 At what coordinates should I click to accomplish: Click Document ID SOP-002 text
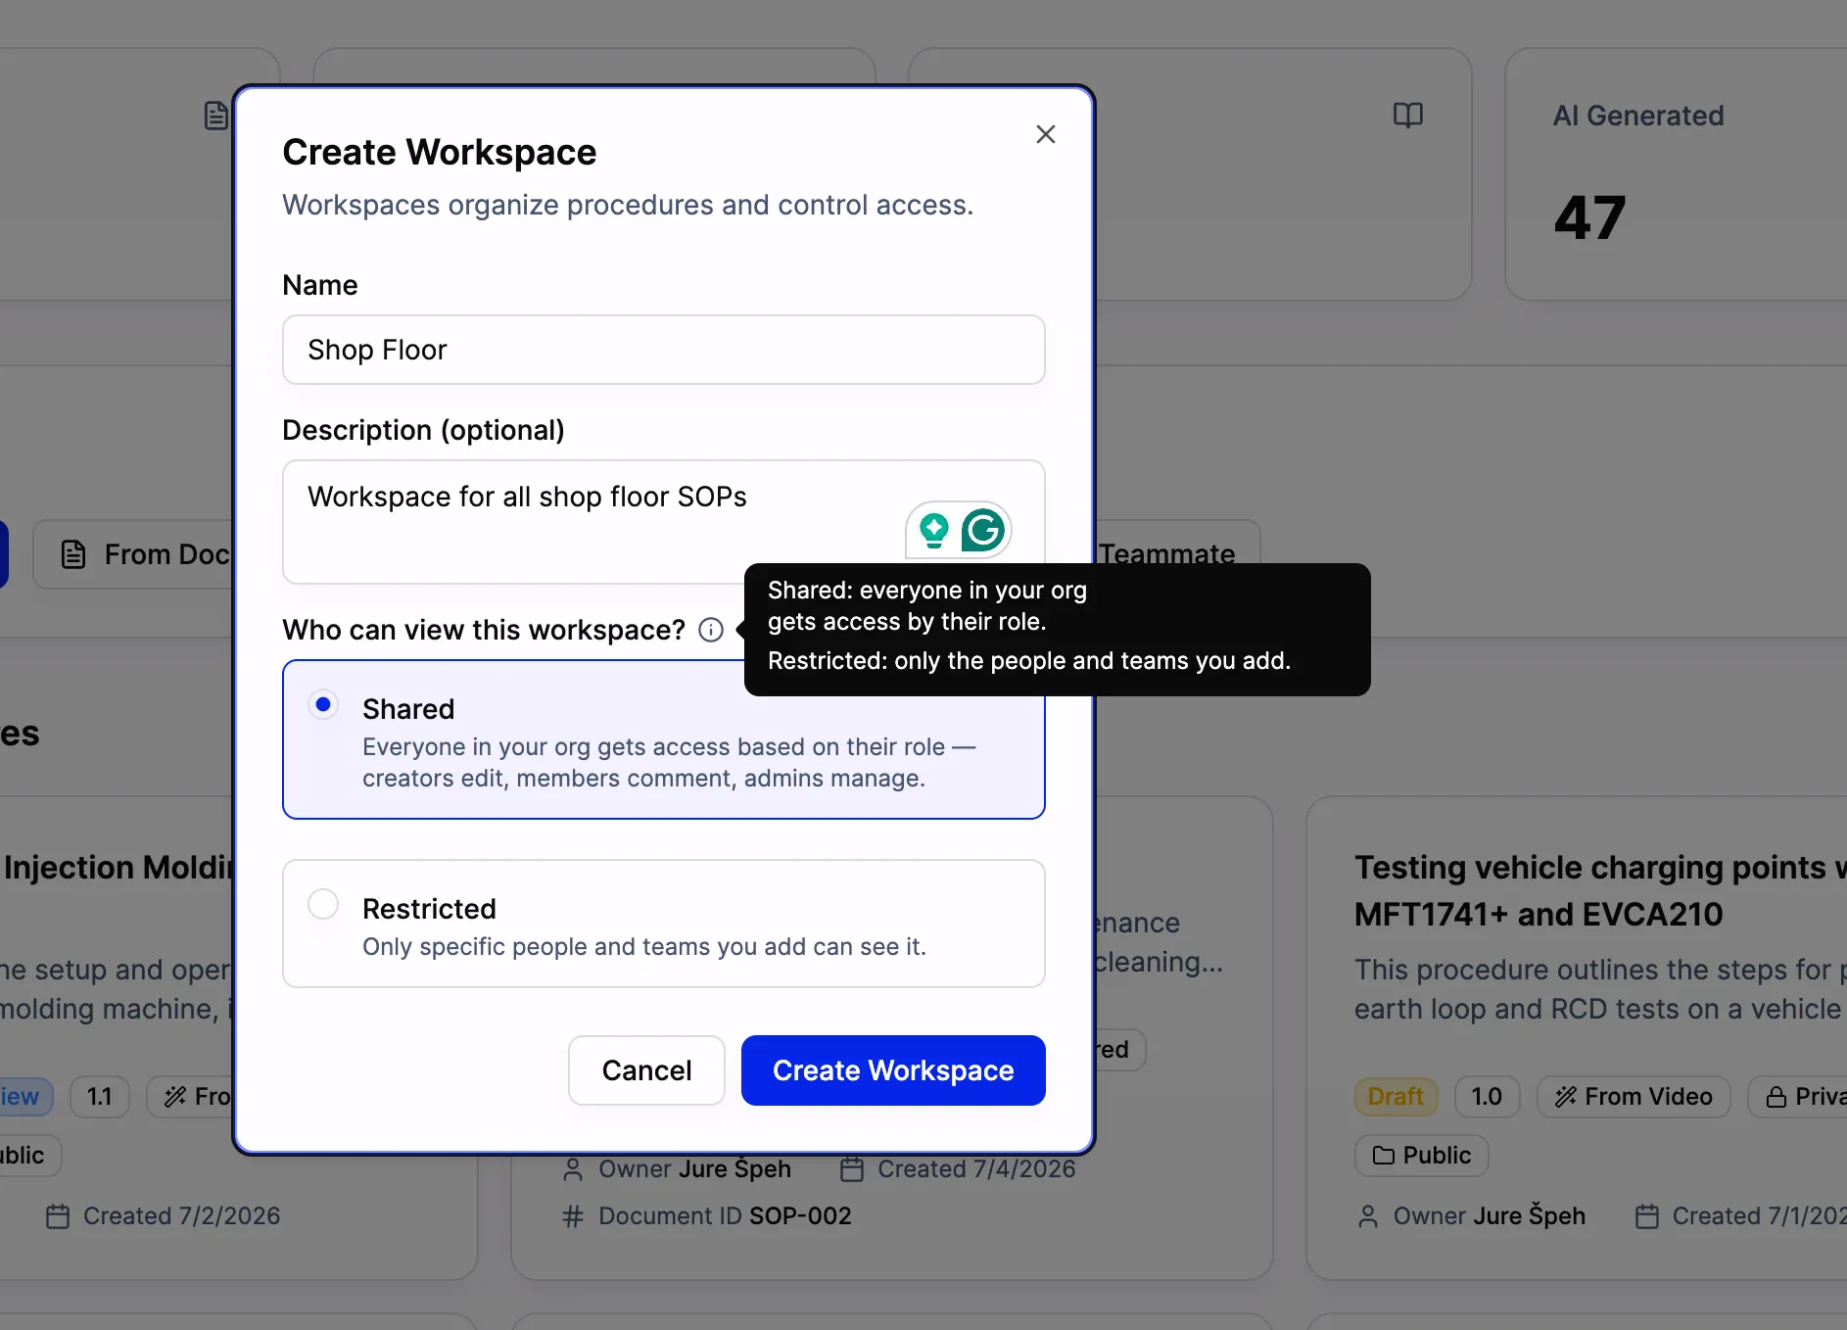point(725,1215)
